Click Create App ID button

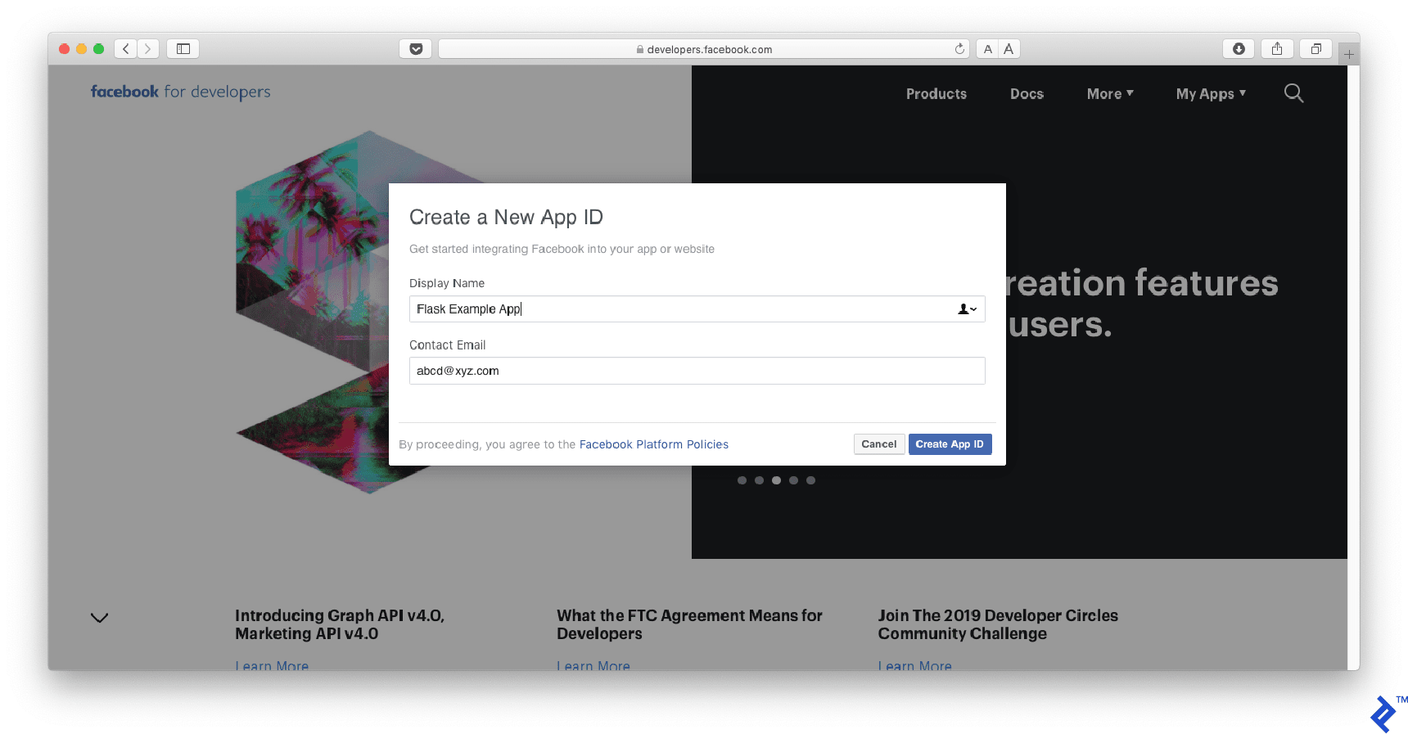click(950, 444)
